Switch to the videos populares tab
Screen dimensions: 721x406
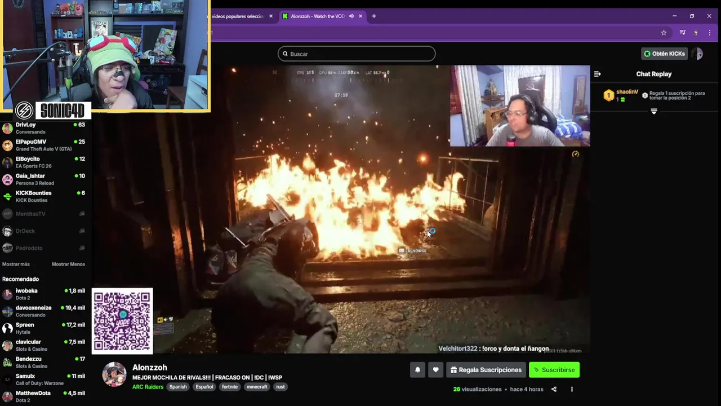click(239, 16)
